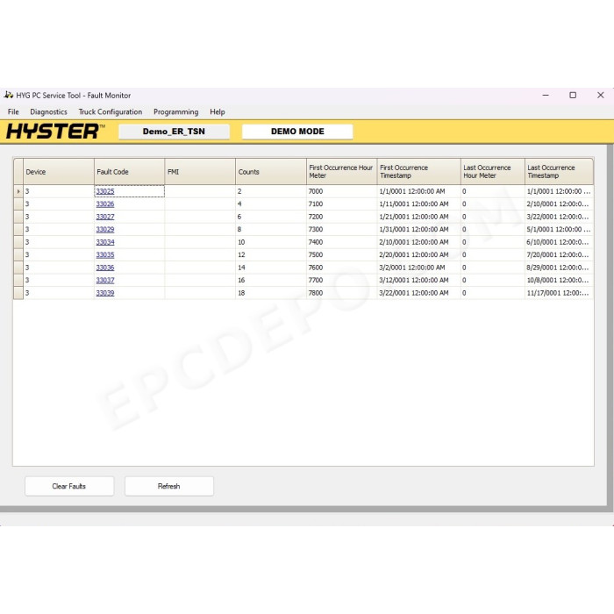Viewport: 614px width, 614px height.
Task: Select hour meter value 7800
Action: (x=342, y=293)
